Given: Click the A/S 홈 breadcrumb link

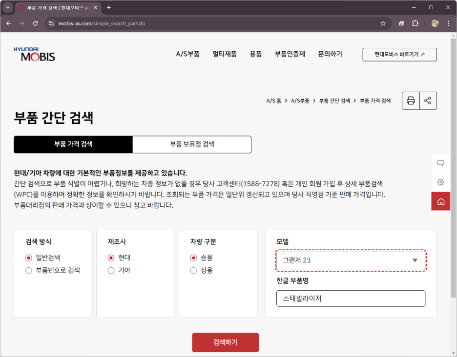Looking at the screenshot, I should (274, 101).
